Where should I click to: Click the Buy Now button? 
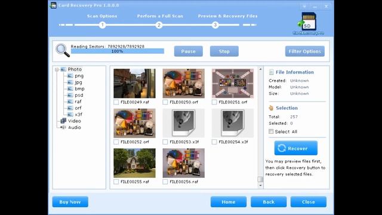click(70, 202)
